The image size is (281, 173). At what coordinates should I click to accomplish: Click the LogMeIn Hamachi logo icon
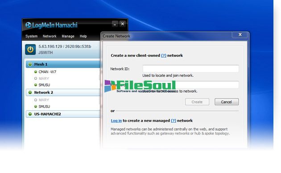[28, 25]
